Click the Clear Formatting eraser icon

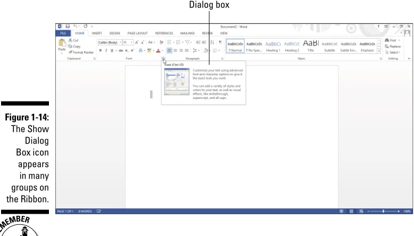click(x=161, y=42)
